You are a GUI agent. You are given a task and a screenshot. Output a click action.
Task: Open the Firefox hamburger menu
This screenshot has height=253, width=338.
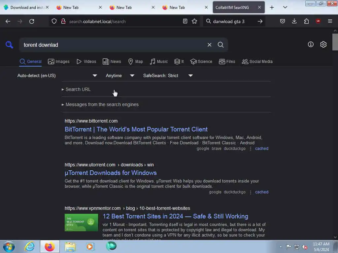coord(330,21)
